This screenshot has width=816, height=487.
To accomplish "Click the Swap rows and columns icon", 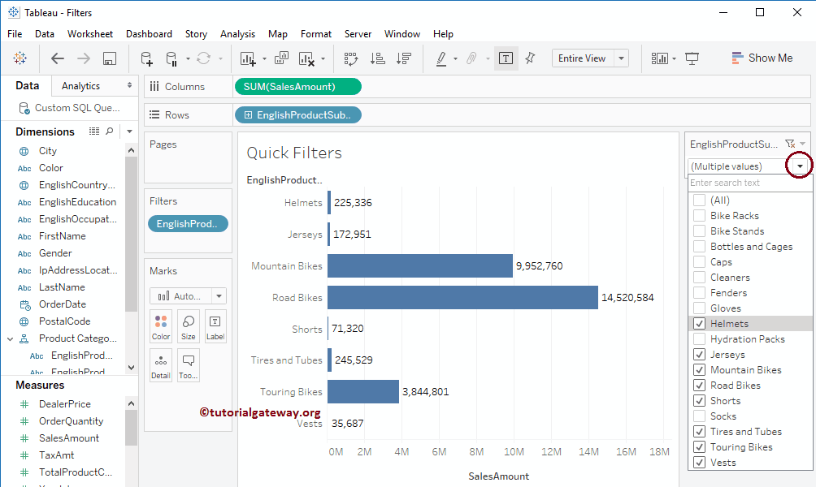I will [351, 58].
